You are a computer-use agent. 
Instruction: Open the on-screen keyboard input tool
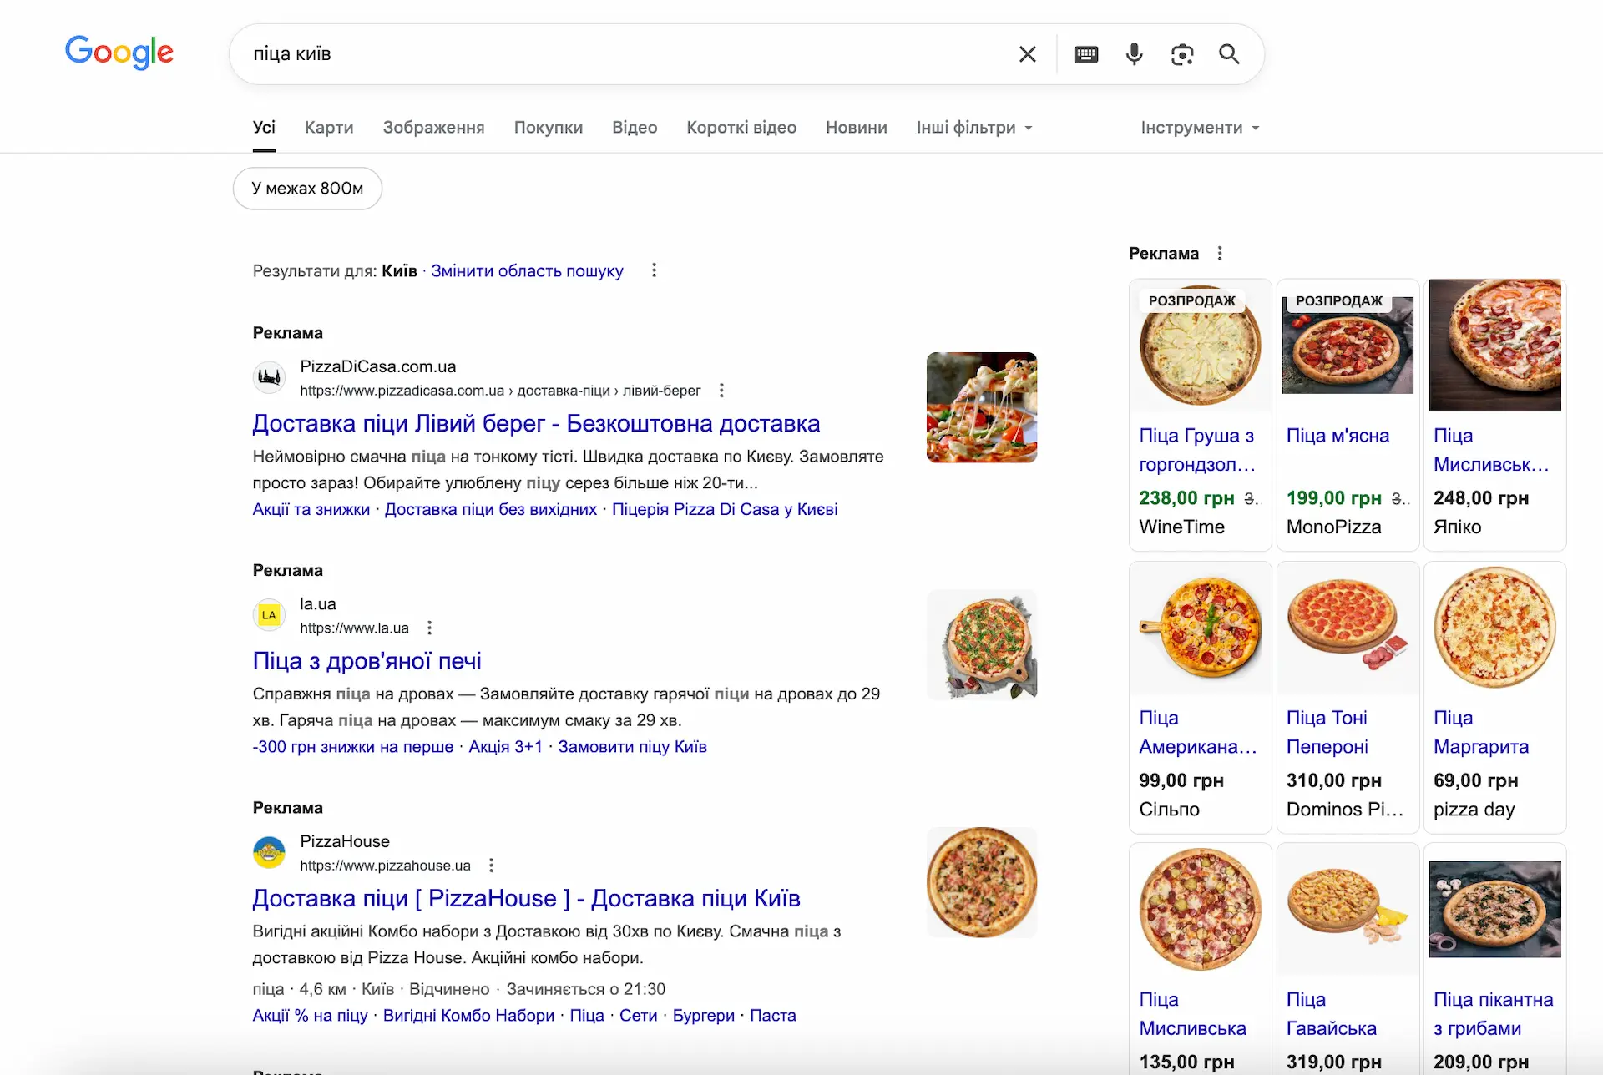pos(1086,54)
